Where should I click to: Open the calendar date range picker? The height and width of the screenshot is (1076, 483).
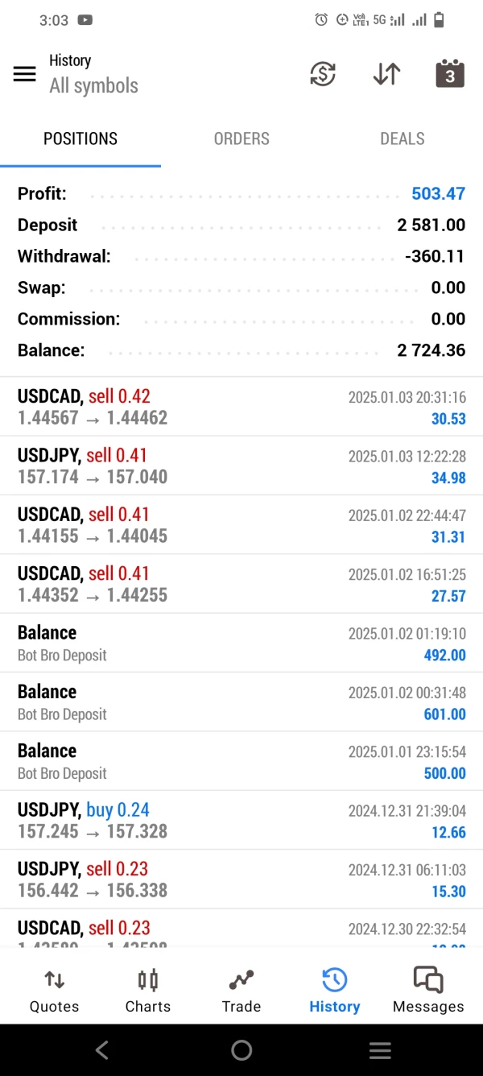[450, 74]
